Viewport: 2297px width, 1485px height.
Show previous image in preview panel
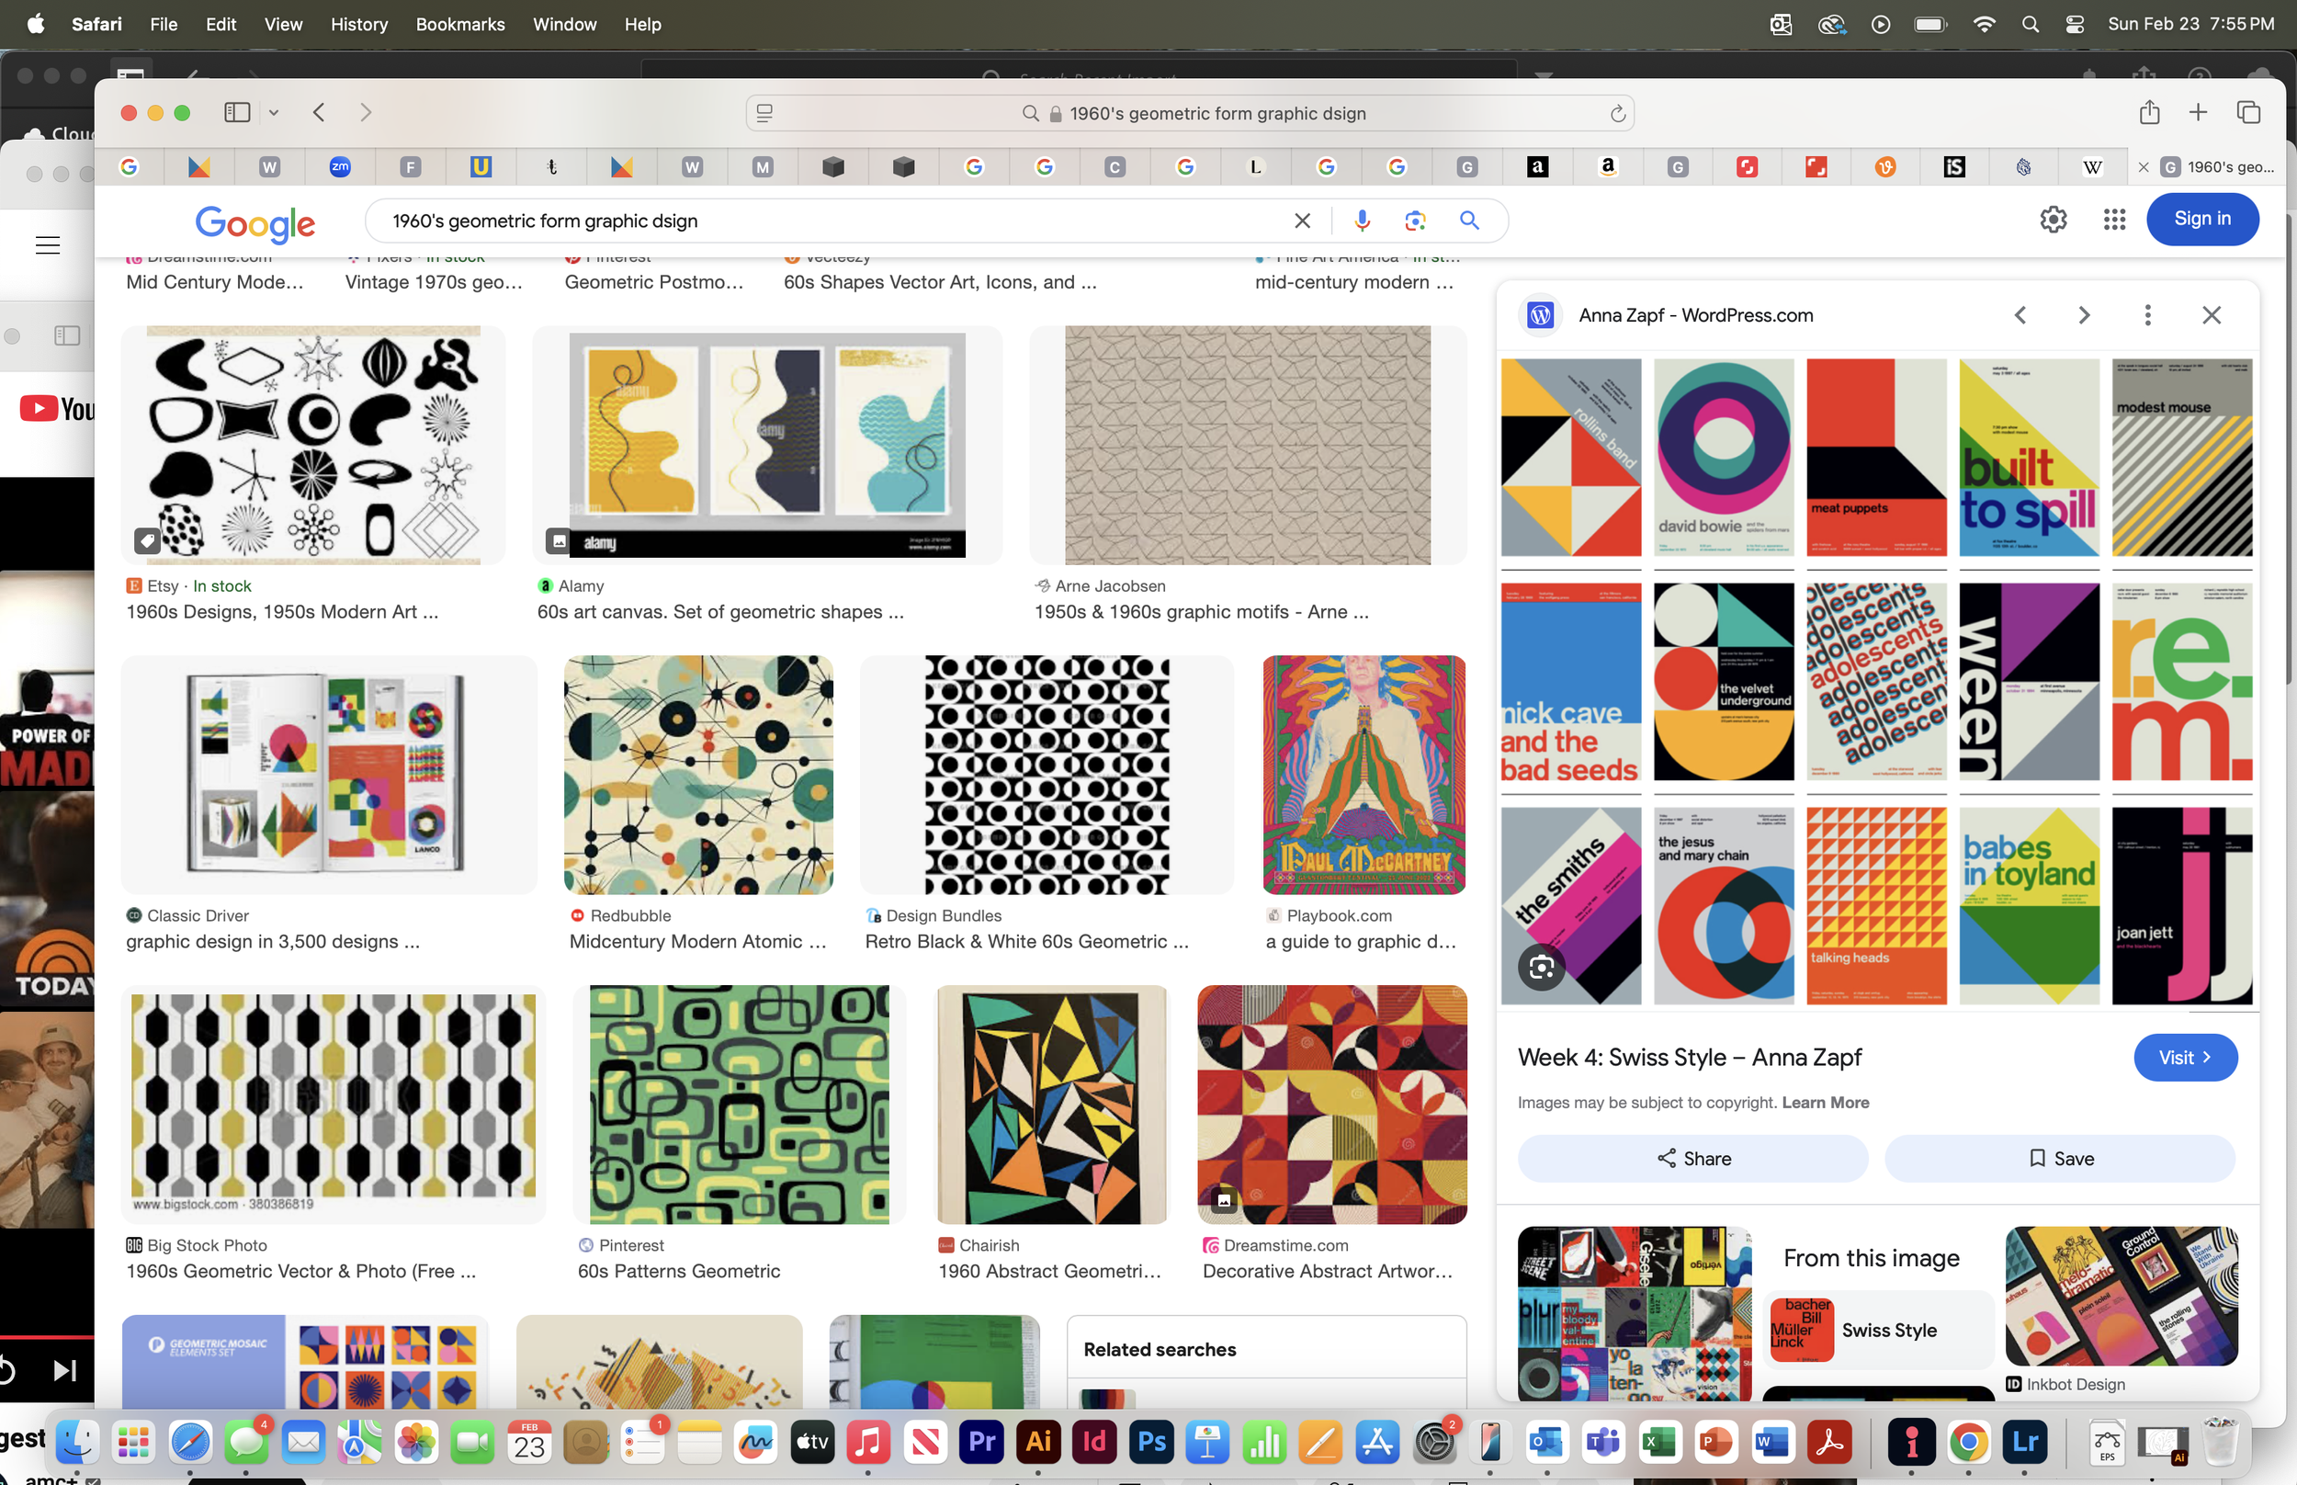[x=2020, y=315]
